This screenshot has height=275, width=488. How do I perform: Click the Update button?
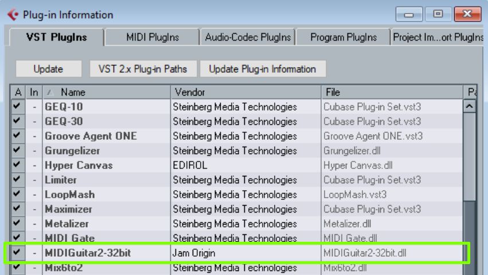tap(48, 69)
